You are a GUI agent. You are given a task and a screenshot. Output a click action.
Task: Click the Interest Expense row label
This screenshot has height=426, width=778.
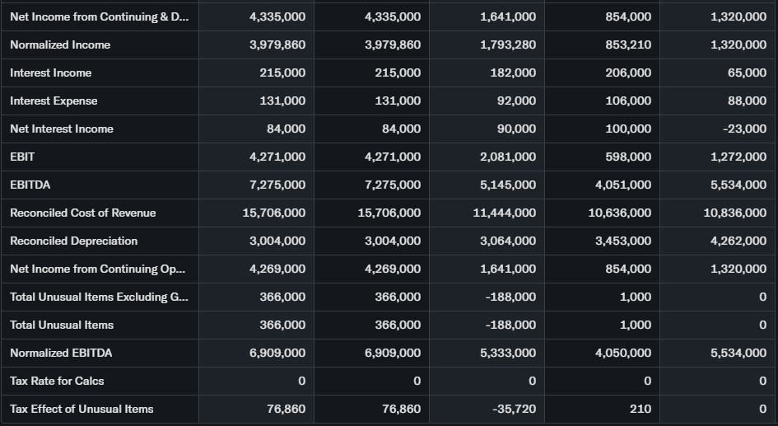click(54, 101)
